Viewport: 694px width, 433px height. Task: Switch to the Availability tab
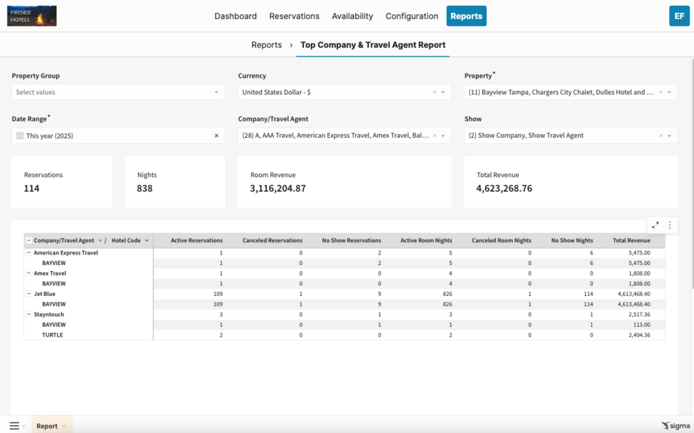352,16
